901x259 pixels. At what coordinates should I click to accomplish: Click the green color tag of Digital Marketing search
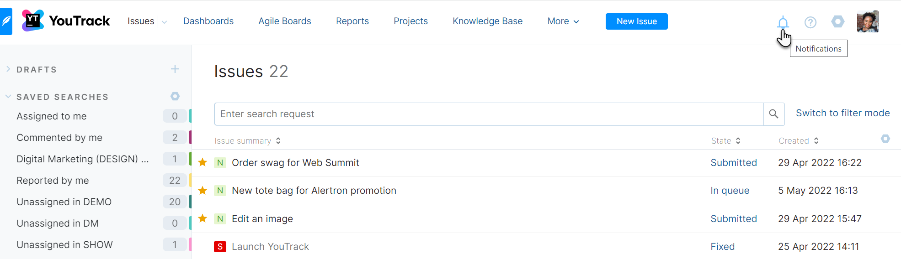point(190,159)
